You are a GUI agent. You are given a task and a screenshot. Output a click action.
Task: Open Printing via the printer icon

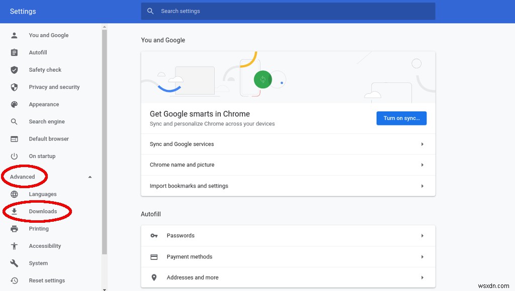point(14,228)
